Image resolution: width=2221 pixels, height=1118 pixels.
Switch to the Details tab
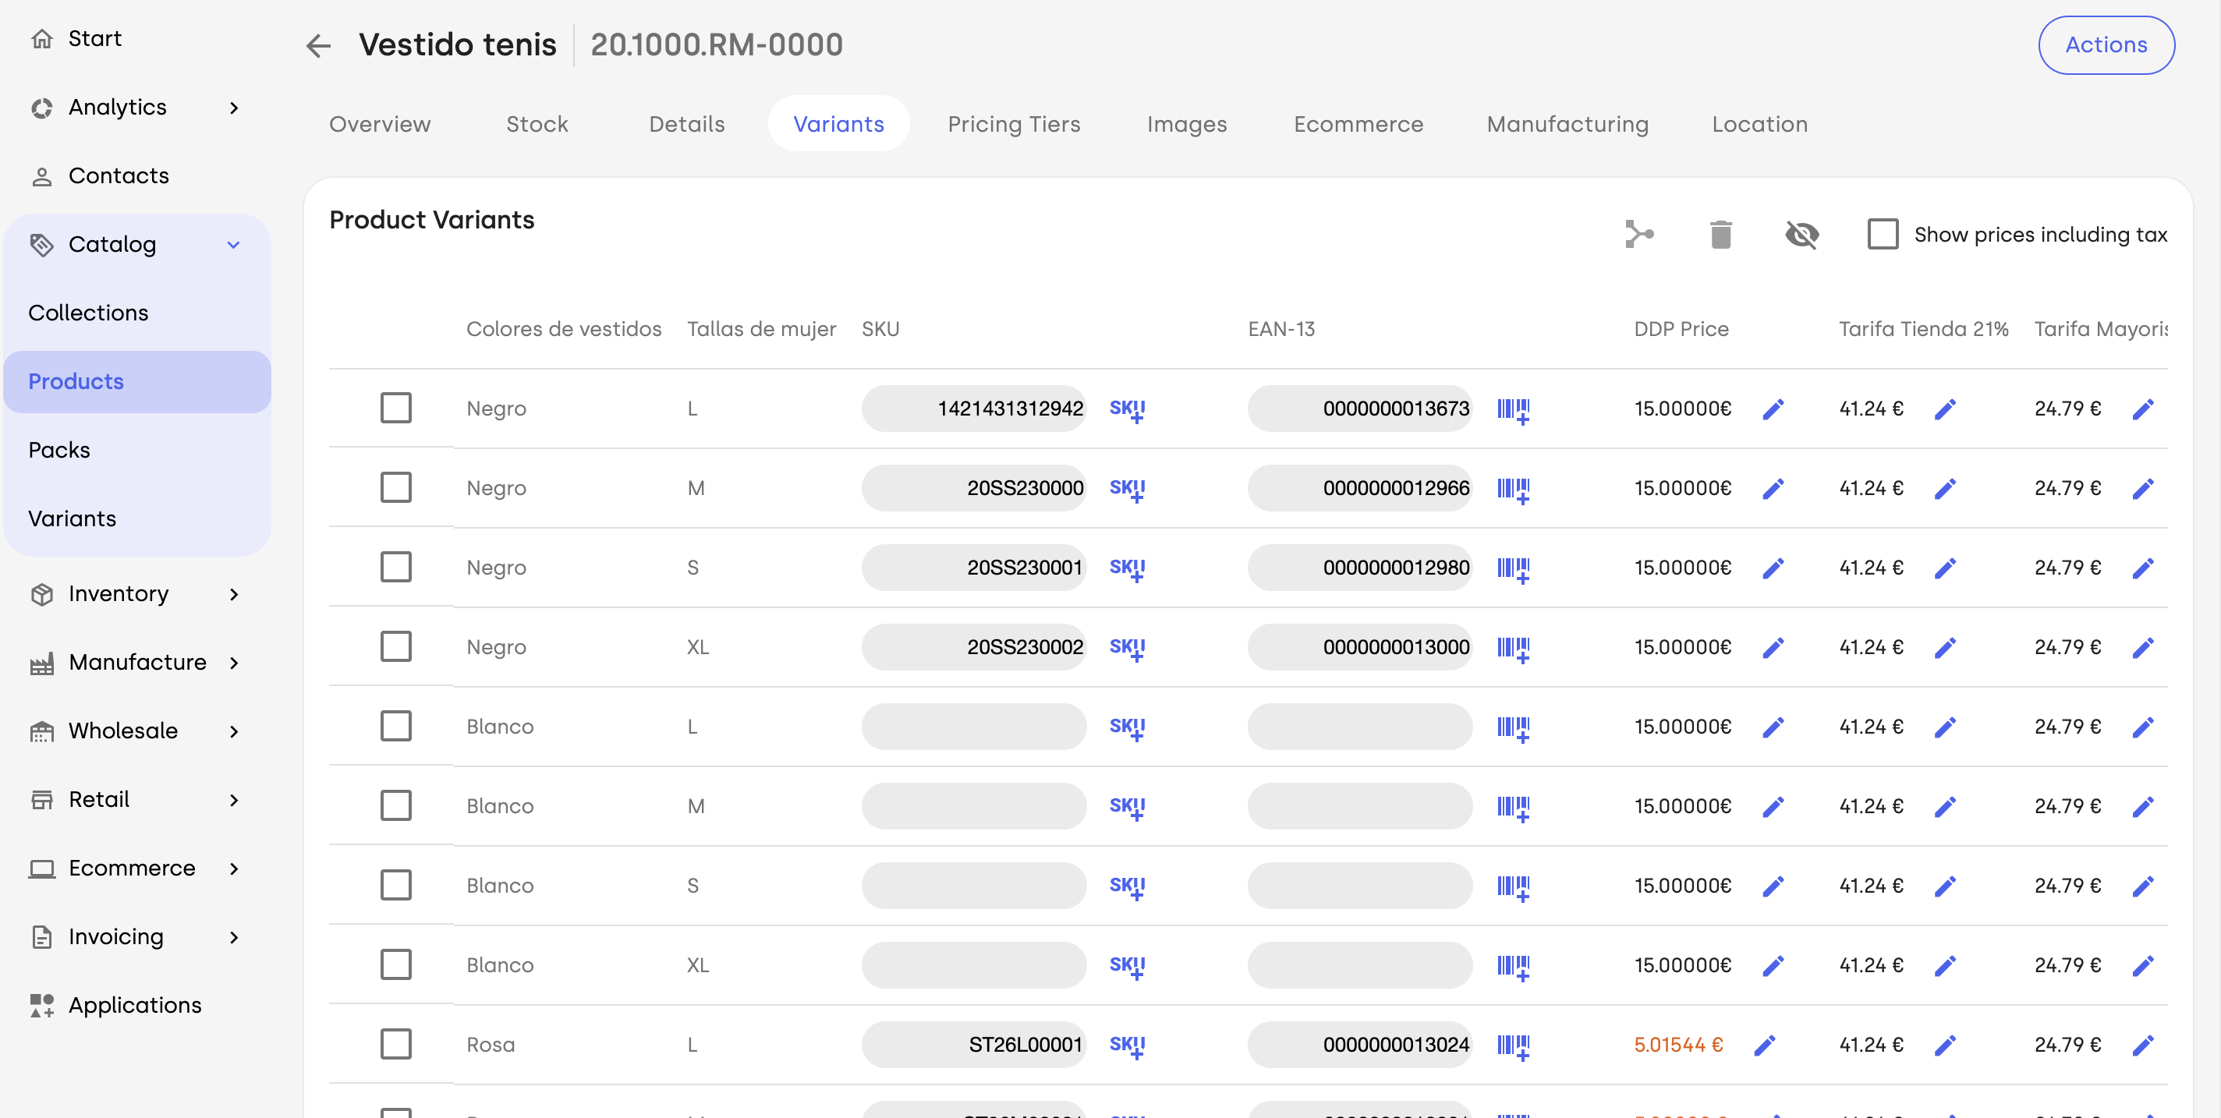pyautogui.click(x=687, y=124)
